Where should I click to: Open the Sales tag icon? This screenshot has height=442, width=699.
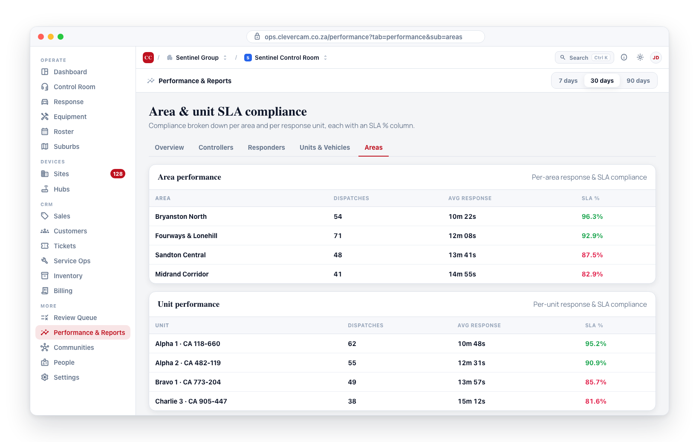tap(45, 216)
